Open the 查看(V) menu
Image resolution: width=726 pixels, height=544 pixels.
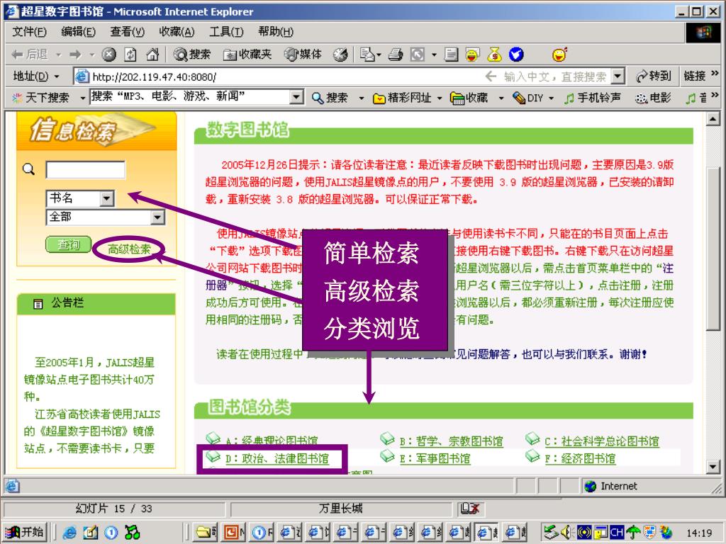tap(128, 31)
